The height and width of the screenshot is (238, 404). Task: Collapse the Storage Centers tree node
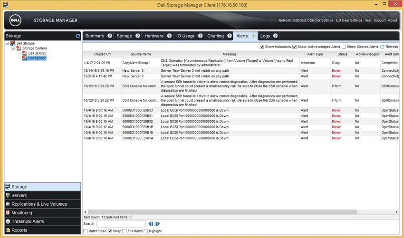(x=13, y=48)
